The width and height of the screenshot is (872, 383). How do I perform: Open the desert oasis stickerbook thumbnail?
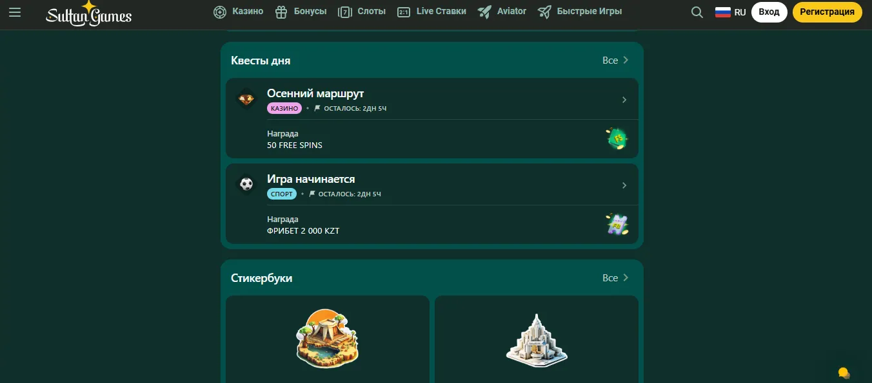click(x=327, y=338)
